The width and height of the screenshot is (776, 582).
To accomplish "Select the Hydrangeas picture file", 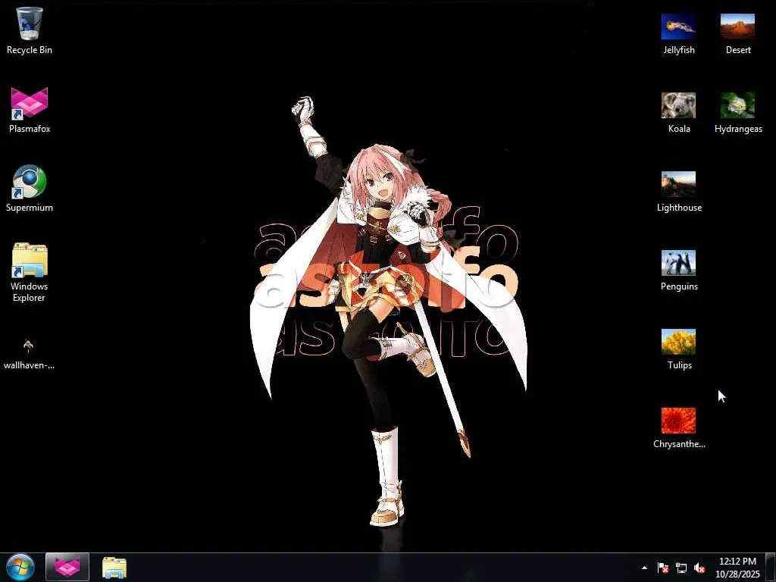I will pos(738,112).
